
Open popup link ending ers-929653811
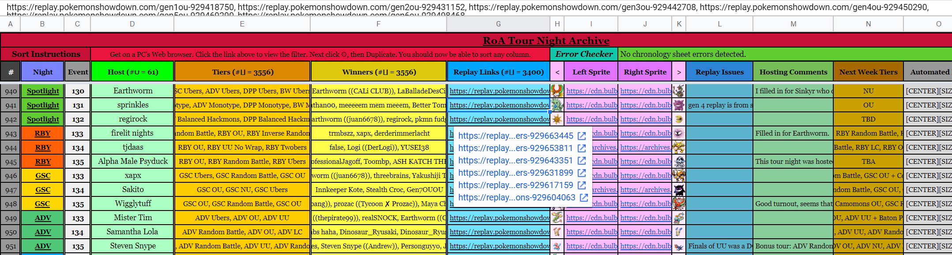[x=516, y=148]
